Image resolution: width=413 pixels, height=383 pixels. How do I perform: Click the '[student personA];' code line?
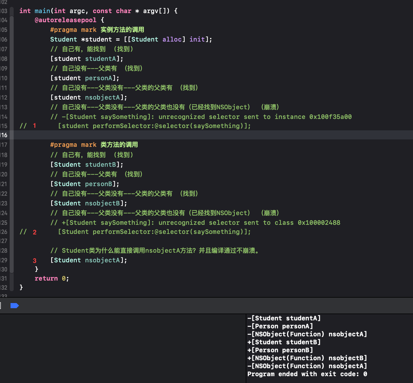tap(85, 78)
